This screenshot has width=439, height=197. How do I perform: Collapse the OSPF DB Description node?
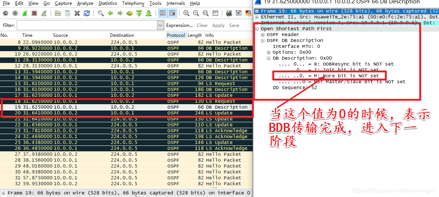(x=263, y=41)
